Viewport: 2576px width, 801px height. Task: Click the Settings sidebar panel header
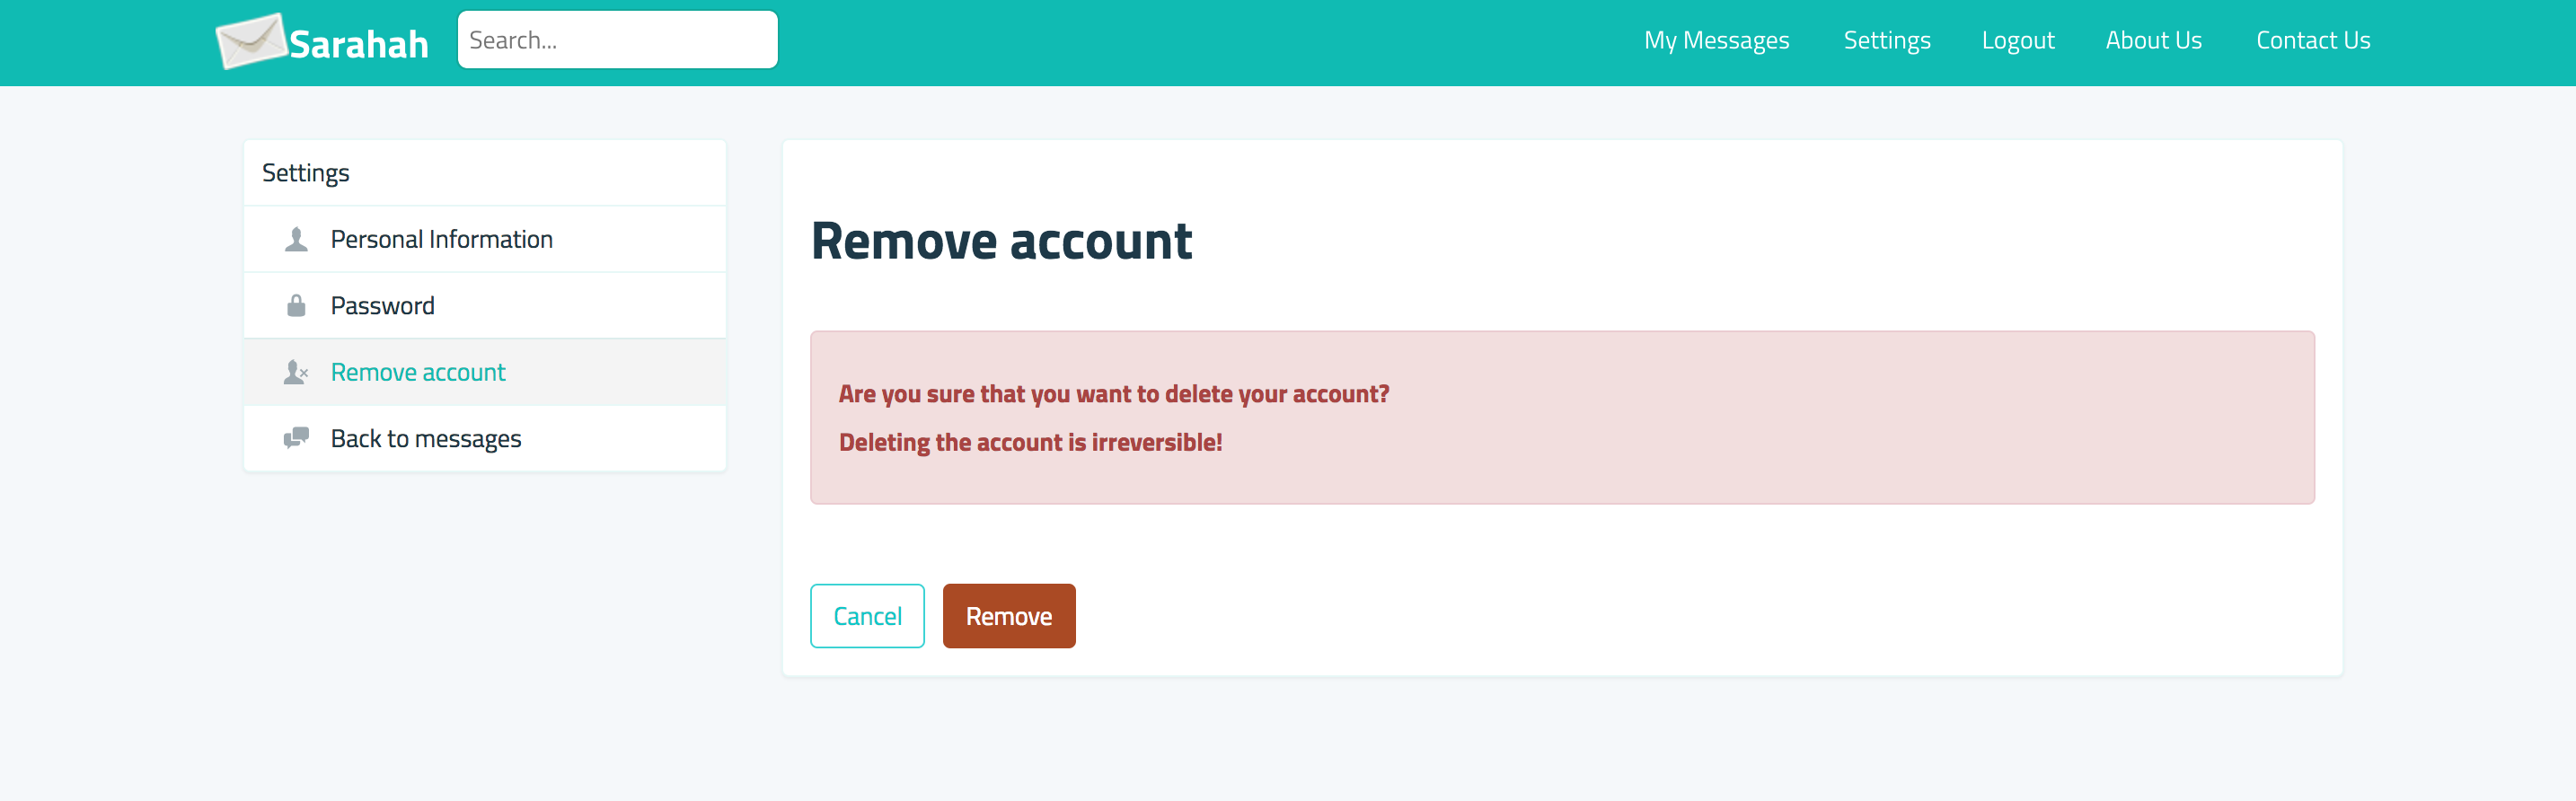pyautogui.click(x=485, y=173)
